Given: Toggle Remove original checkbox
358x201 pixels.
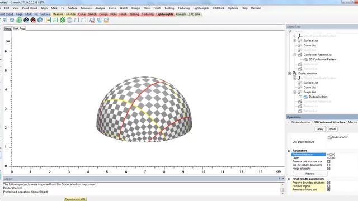Looking at the screenshot, I should click(x=328, y=186).
